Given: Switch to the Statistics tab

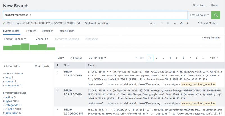Looking at the screenshot, I should [48, 31].
